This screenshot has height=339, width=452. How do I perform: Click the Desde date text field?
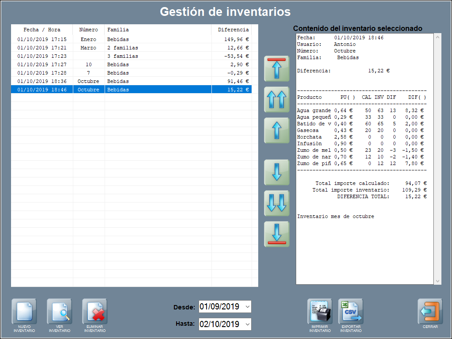pyautogui.click(x=220, y=306)
